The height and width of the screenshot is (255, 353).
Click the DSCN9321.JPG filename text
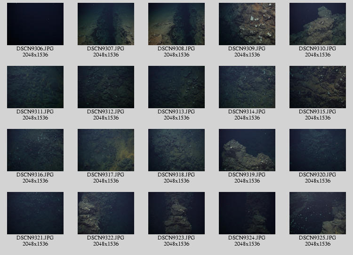35,238
